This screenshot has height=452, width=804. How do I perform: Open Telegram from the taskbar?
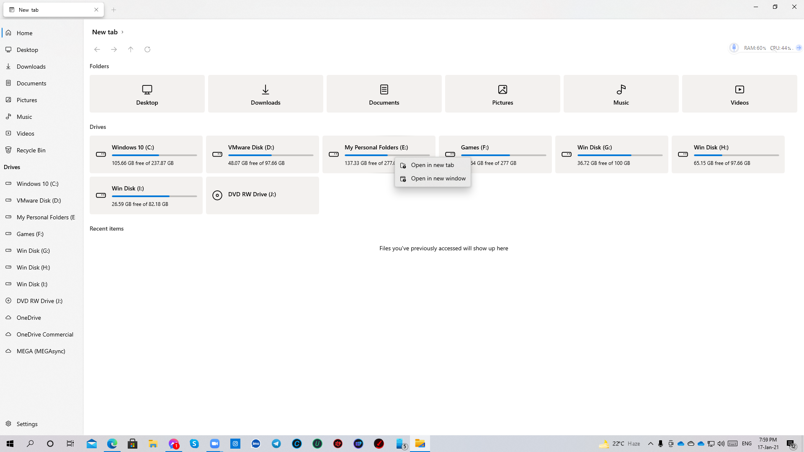(x=276, y=444)
